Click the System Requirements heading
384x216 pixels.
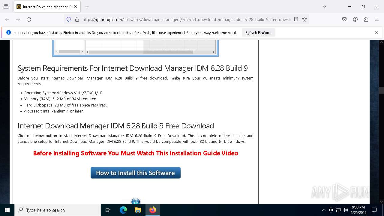133,68
